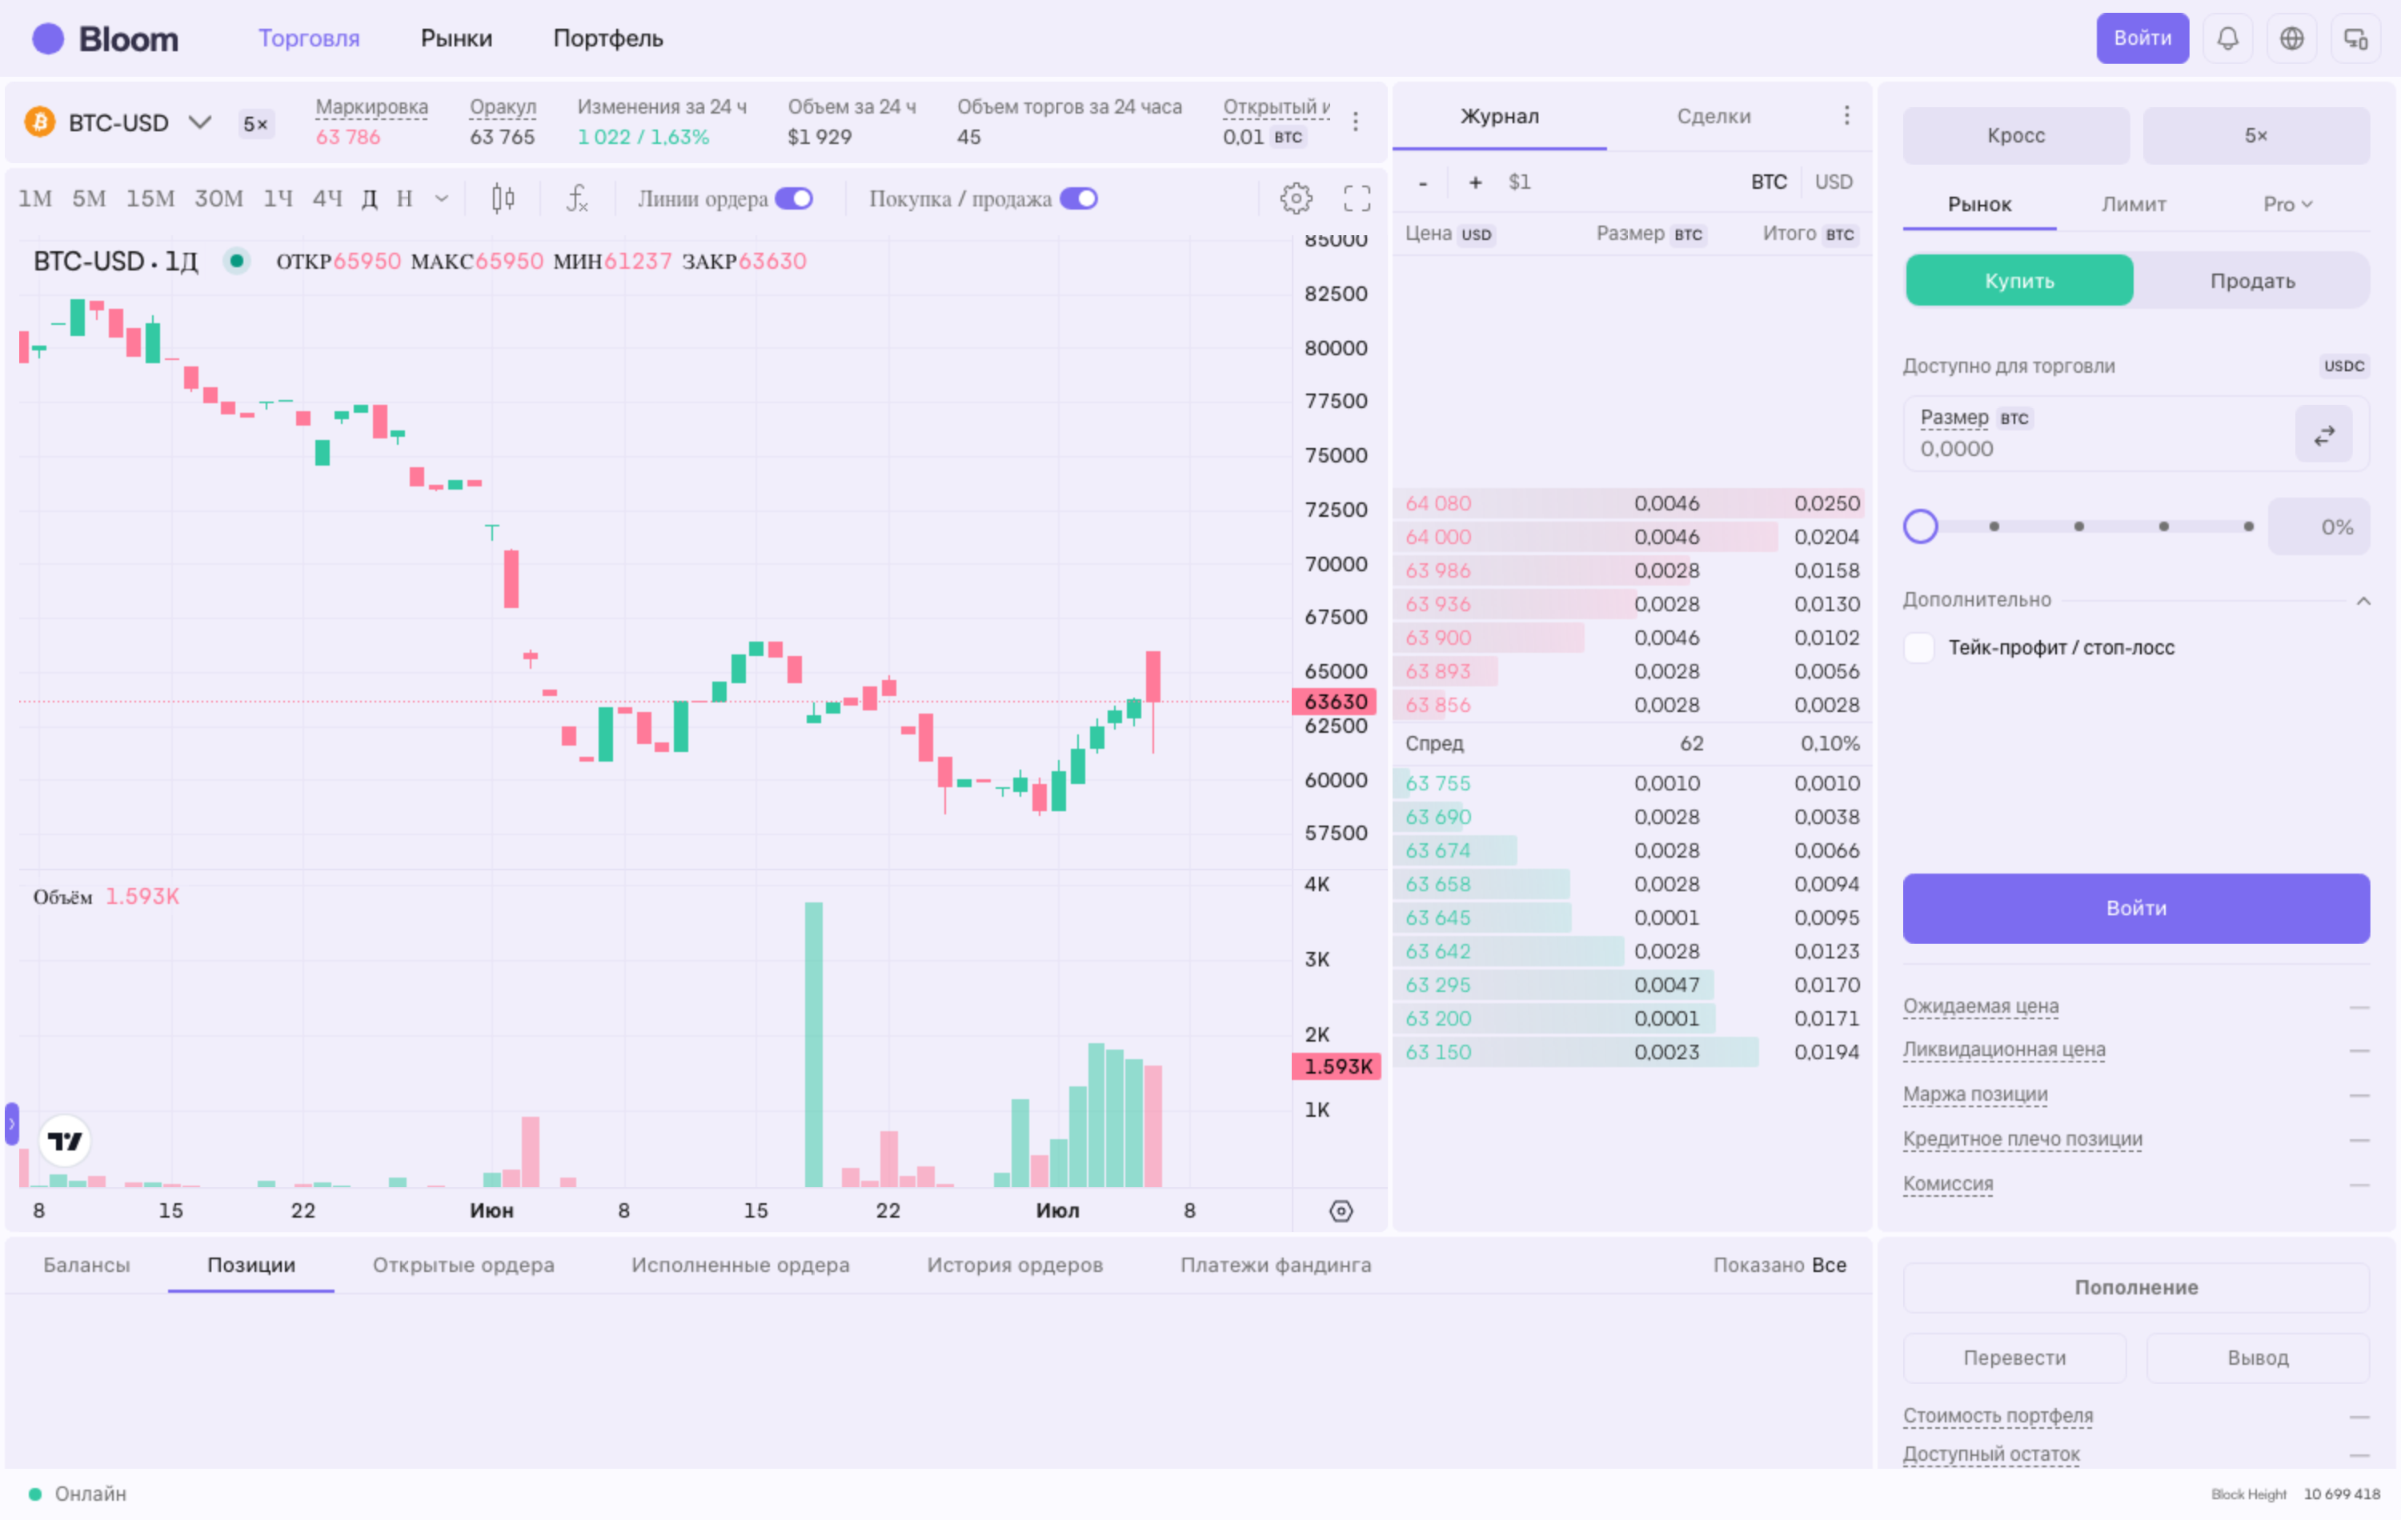2401x1520 pixels.
Task: Open the Платежи фандинга tab
Action: 1275,1265
